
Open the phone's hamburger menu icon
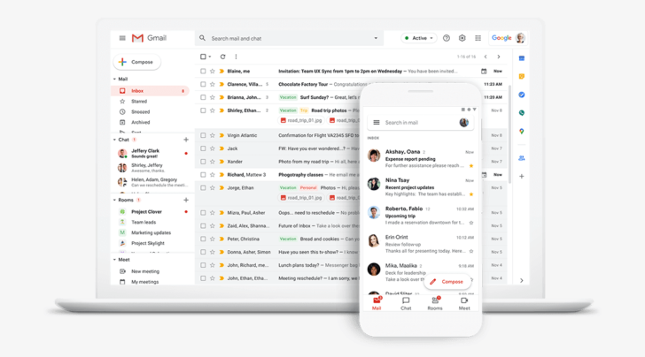click(x=376, y=122)
